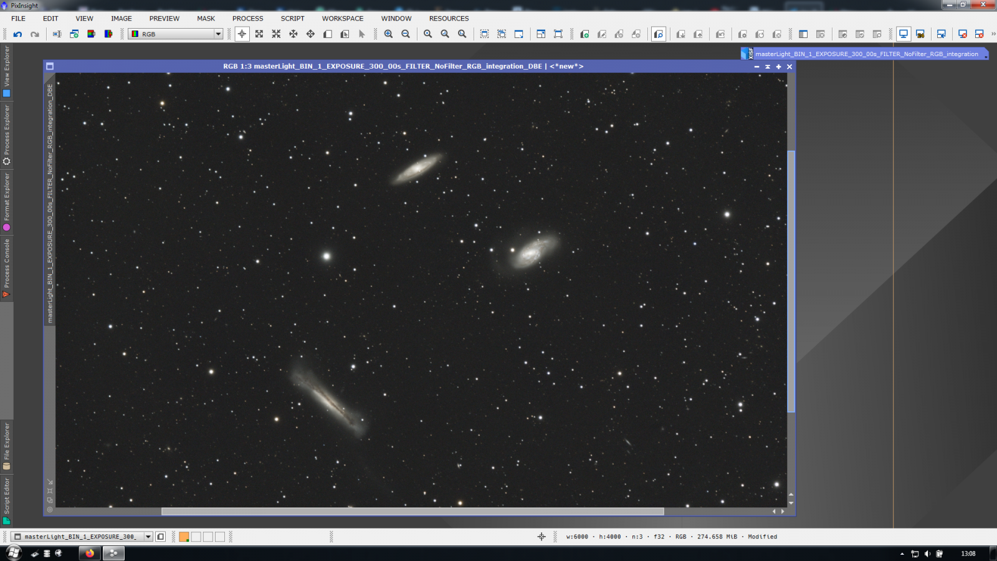Image resolution: width=997 pixels, height=561 pixels.
Task: Expand the toolbar overflow chevron at far right
Action: pos(993,34)
